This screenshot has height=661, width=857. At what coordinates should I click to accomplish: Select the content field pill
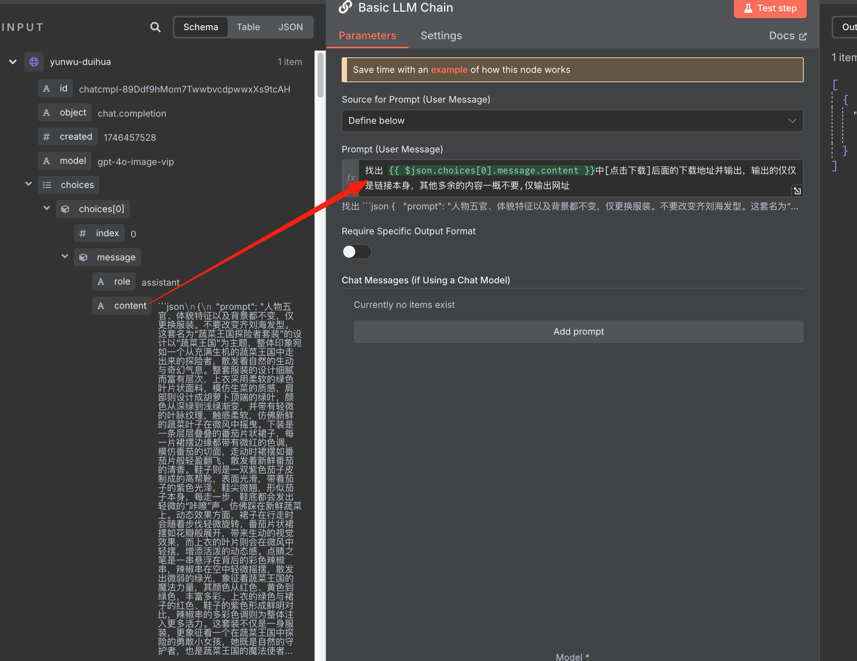(x=122, y=306)
